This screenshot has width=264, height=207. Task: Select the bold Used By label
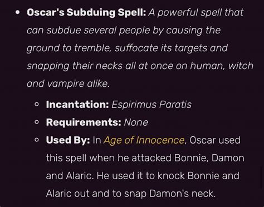[x=68, y=140]
